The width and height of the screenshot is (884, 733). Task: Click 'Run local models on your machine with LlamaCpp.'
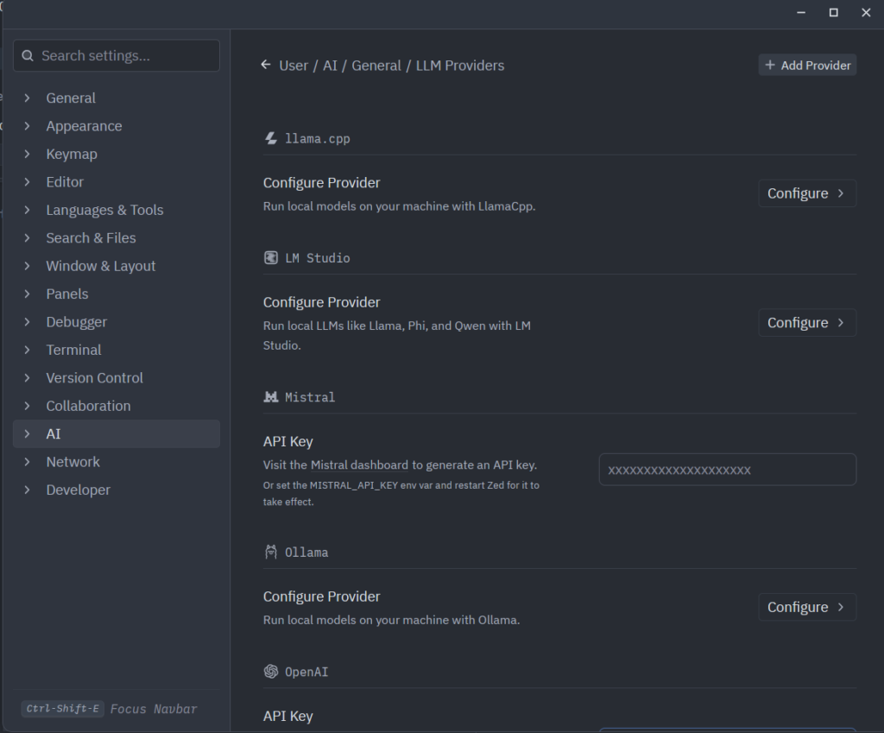(x=399, y=206)
